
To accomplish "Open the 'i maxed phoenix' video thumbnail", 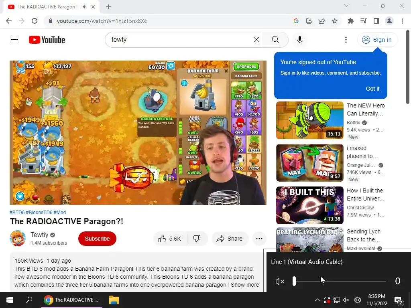I will 310,163.
